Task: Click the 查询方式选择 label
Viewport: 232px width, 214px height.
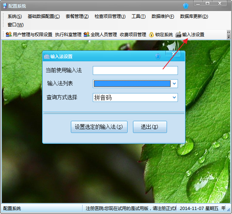Action: click(x=62, y=97)
